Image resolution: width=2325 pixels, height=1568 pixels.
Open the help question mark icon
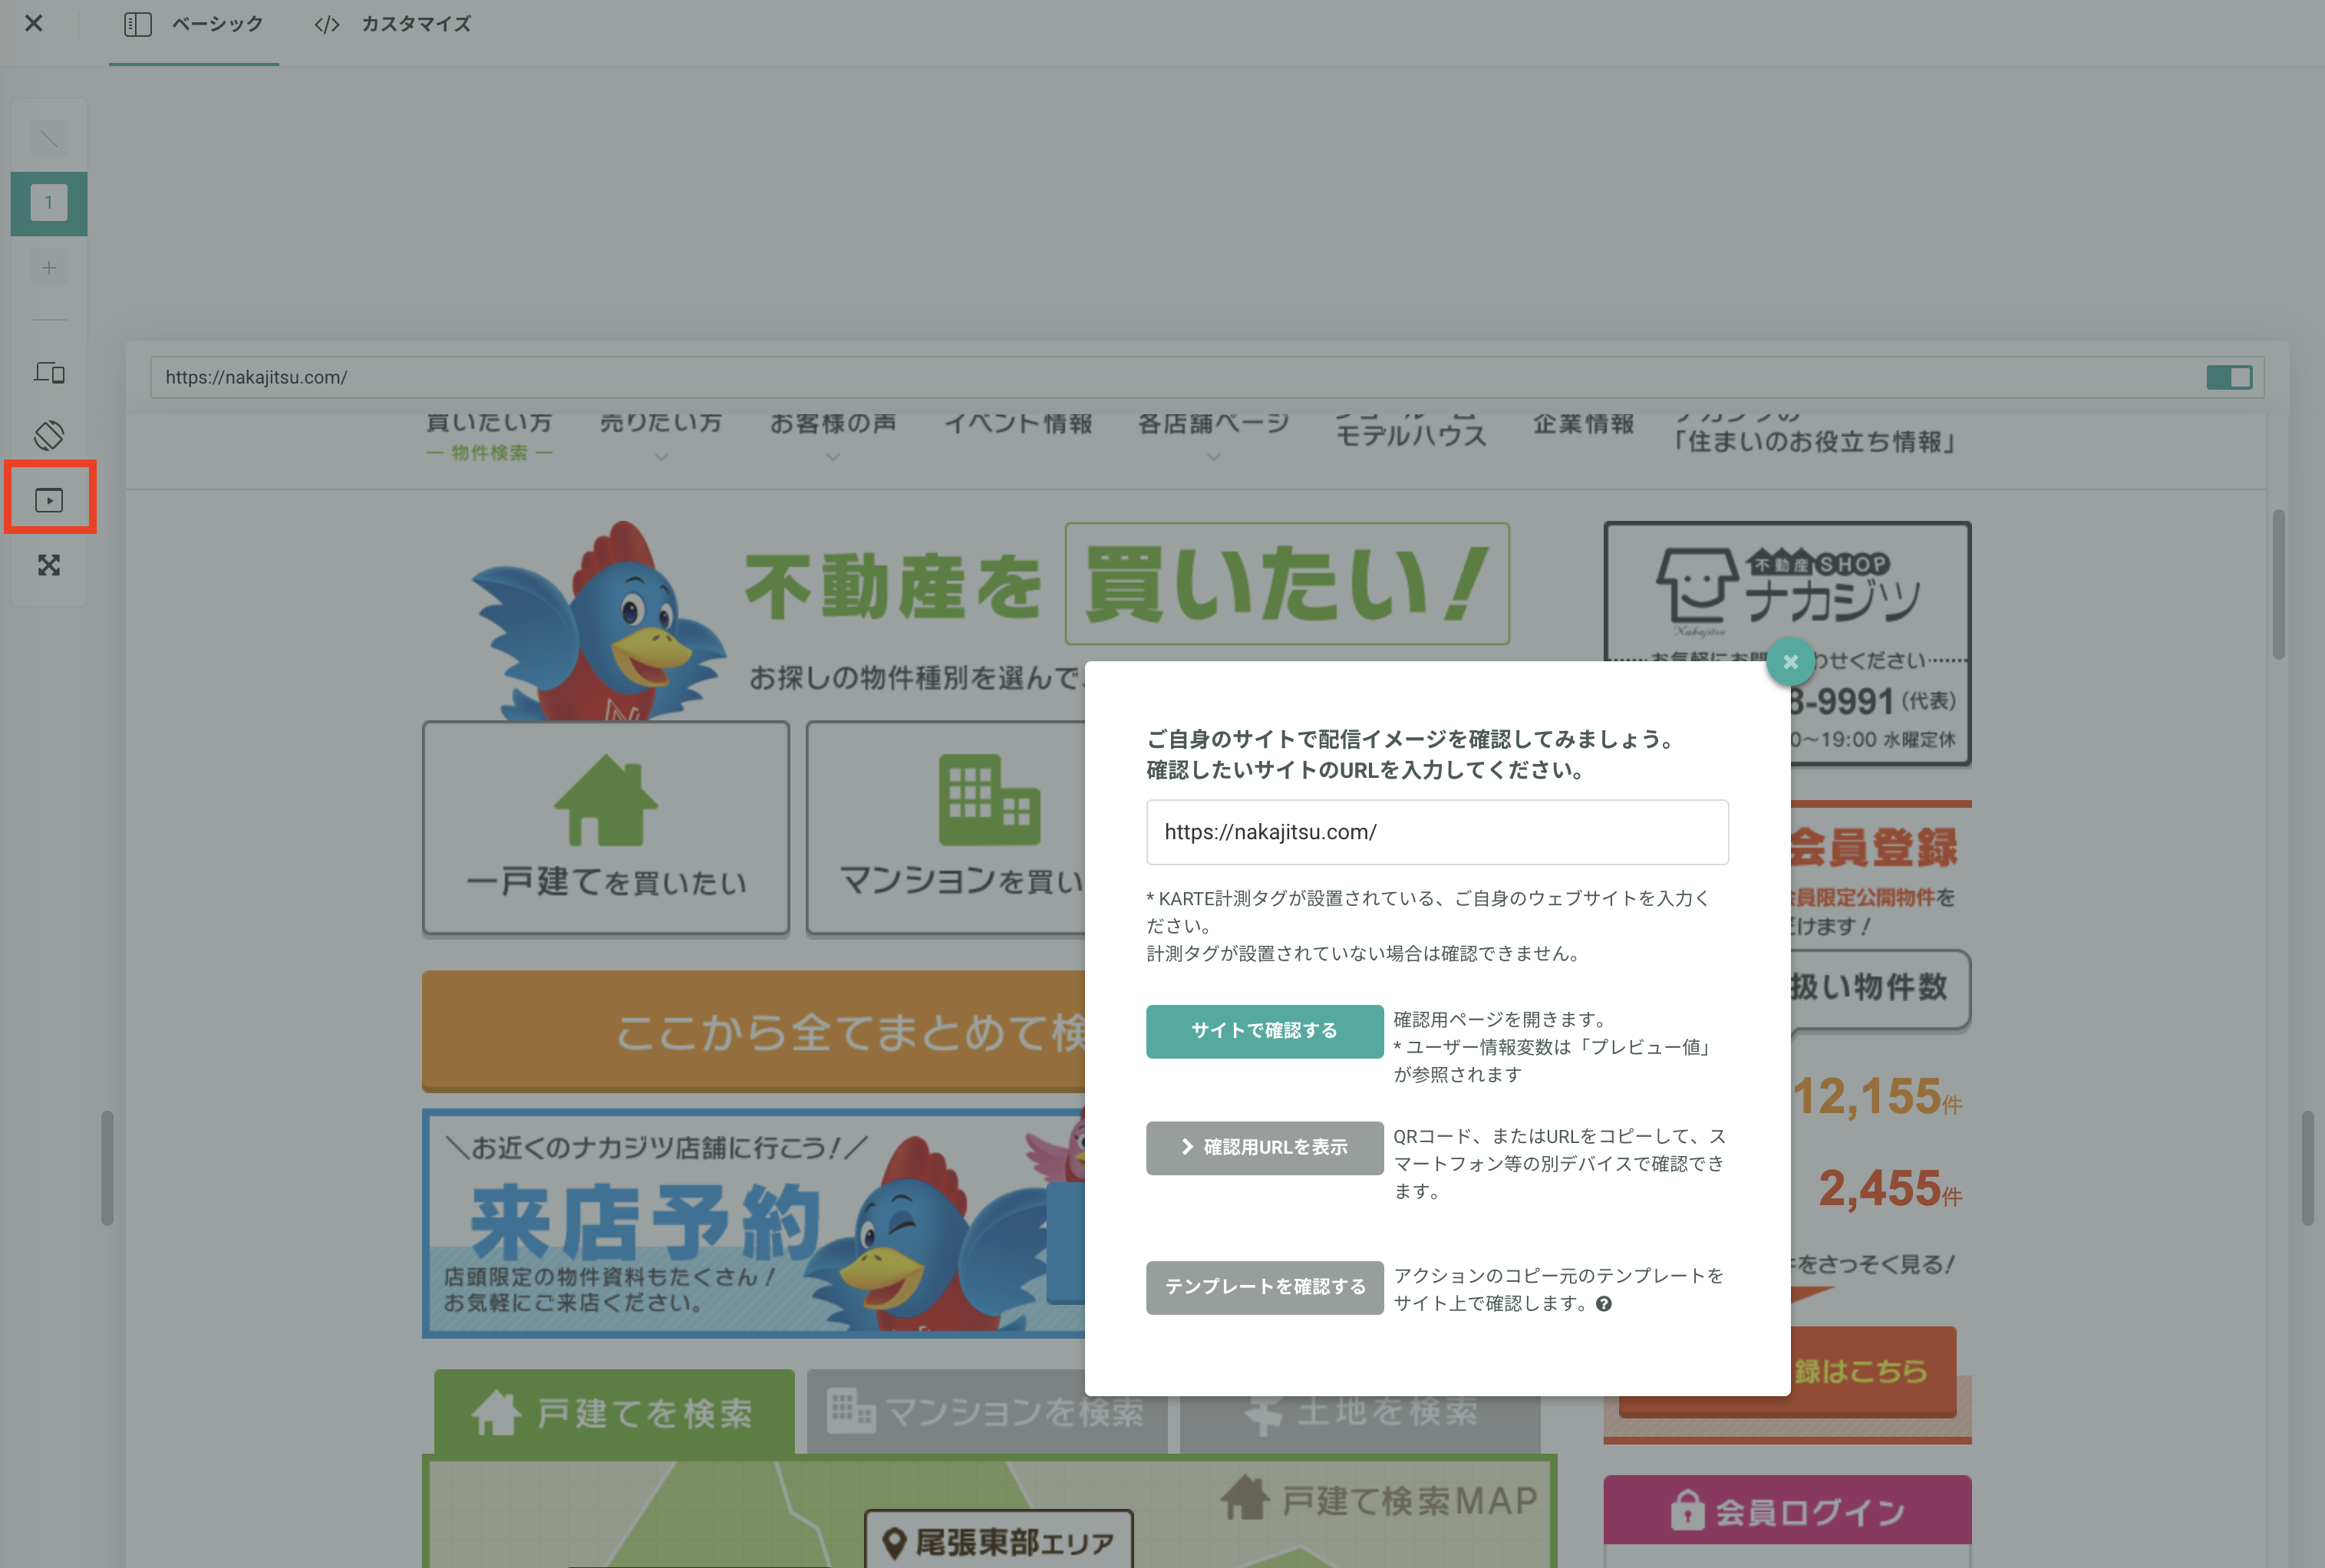click(1603, 1303)
